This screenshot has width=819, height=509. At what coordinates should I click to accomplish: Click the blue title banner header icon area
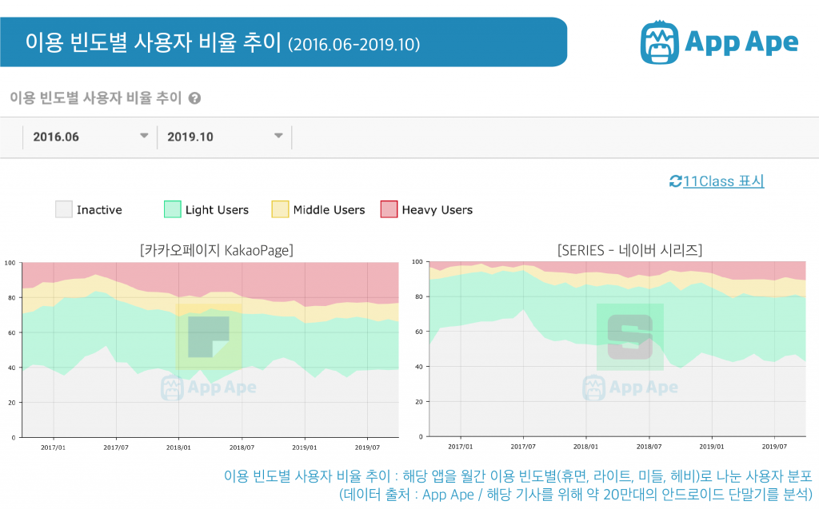286,43
